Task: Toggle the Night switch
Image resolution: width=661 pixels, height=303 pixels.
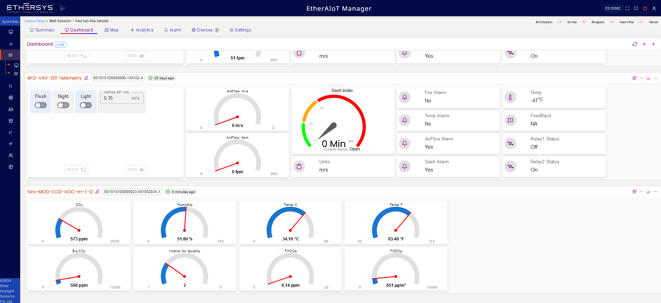Action: pos(63,105)
